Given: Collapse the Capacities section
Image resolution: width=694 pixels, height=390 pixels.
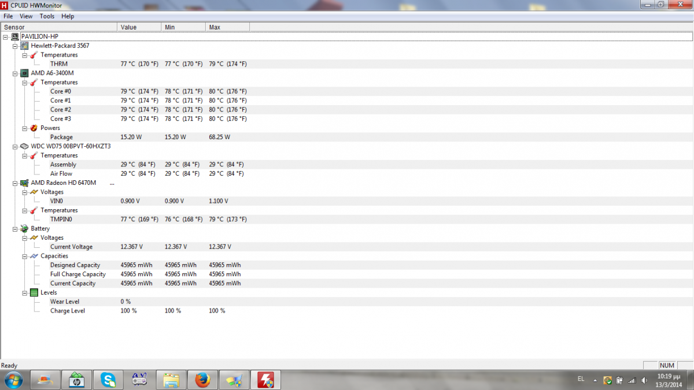Looking at the screenshot, I should [x=24, y=256].
